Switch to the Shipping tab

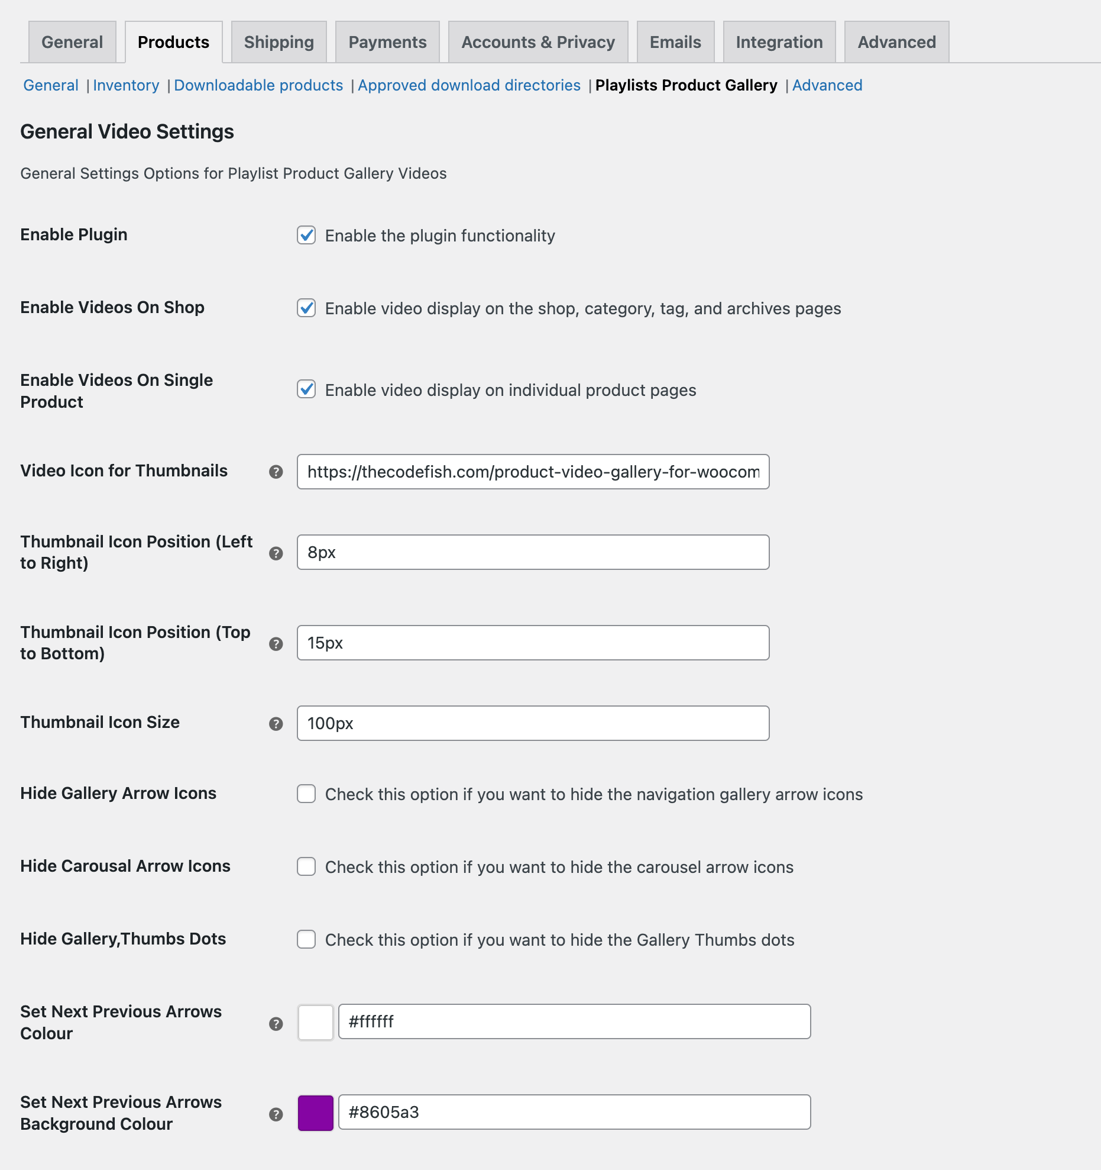[x=279, y=41]
